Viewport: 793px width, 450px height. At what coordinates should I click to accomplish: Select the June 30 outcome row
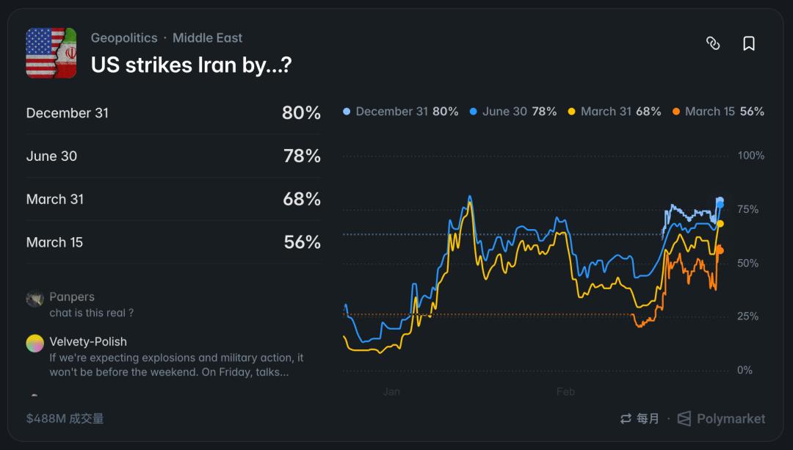pyautogui.click(x=173, y=156)
